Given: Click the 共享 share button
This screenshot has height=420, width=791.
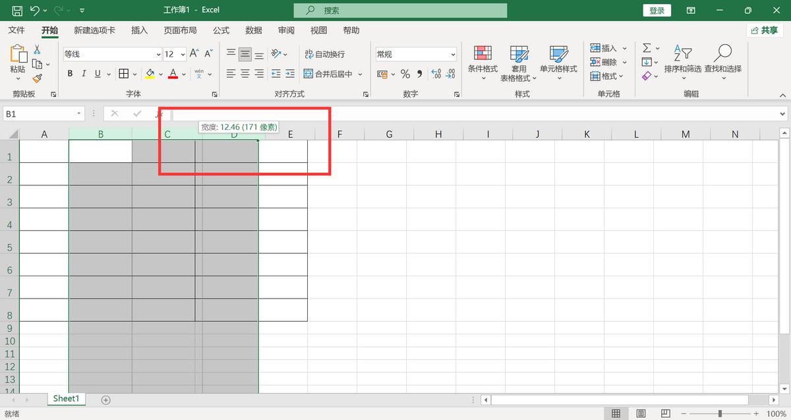Looking at the screenshot, I should click(x=764, y=30).
